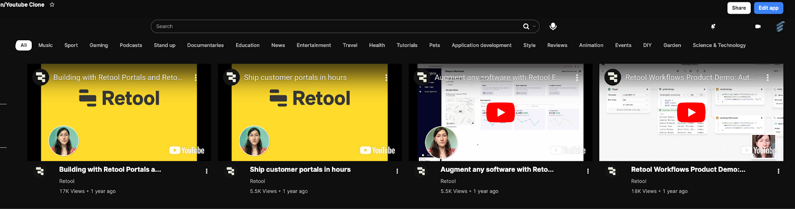Viewport: 795px width, 209px height.
Task: Click YouTube logo on Building with Retool embed
Action: click(x=187, y=150)
